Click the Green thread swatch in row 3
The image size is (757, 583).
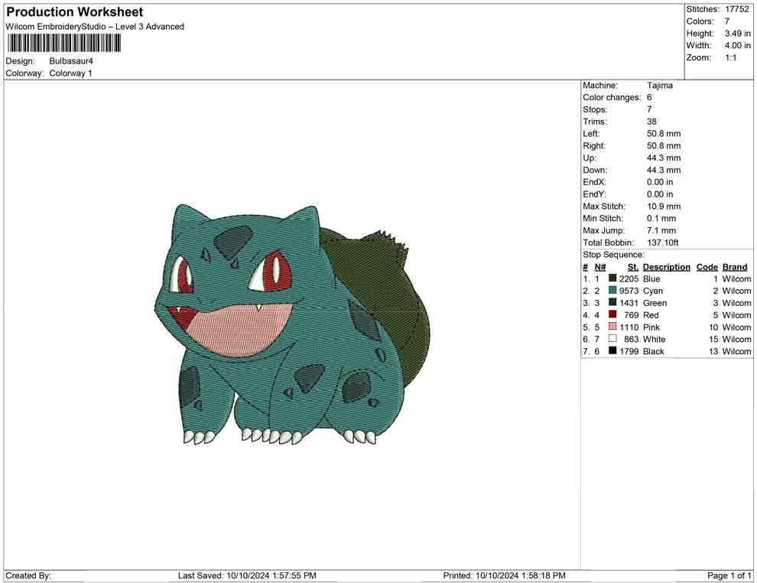pos(612,303)
